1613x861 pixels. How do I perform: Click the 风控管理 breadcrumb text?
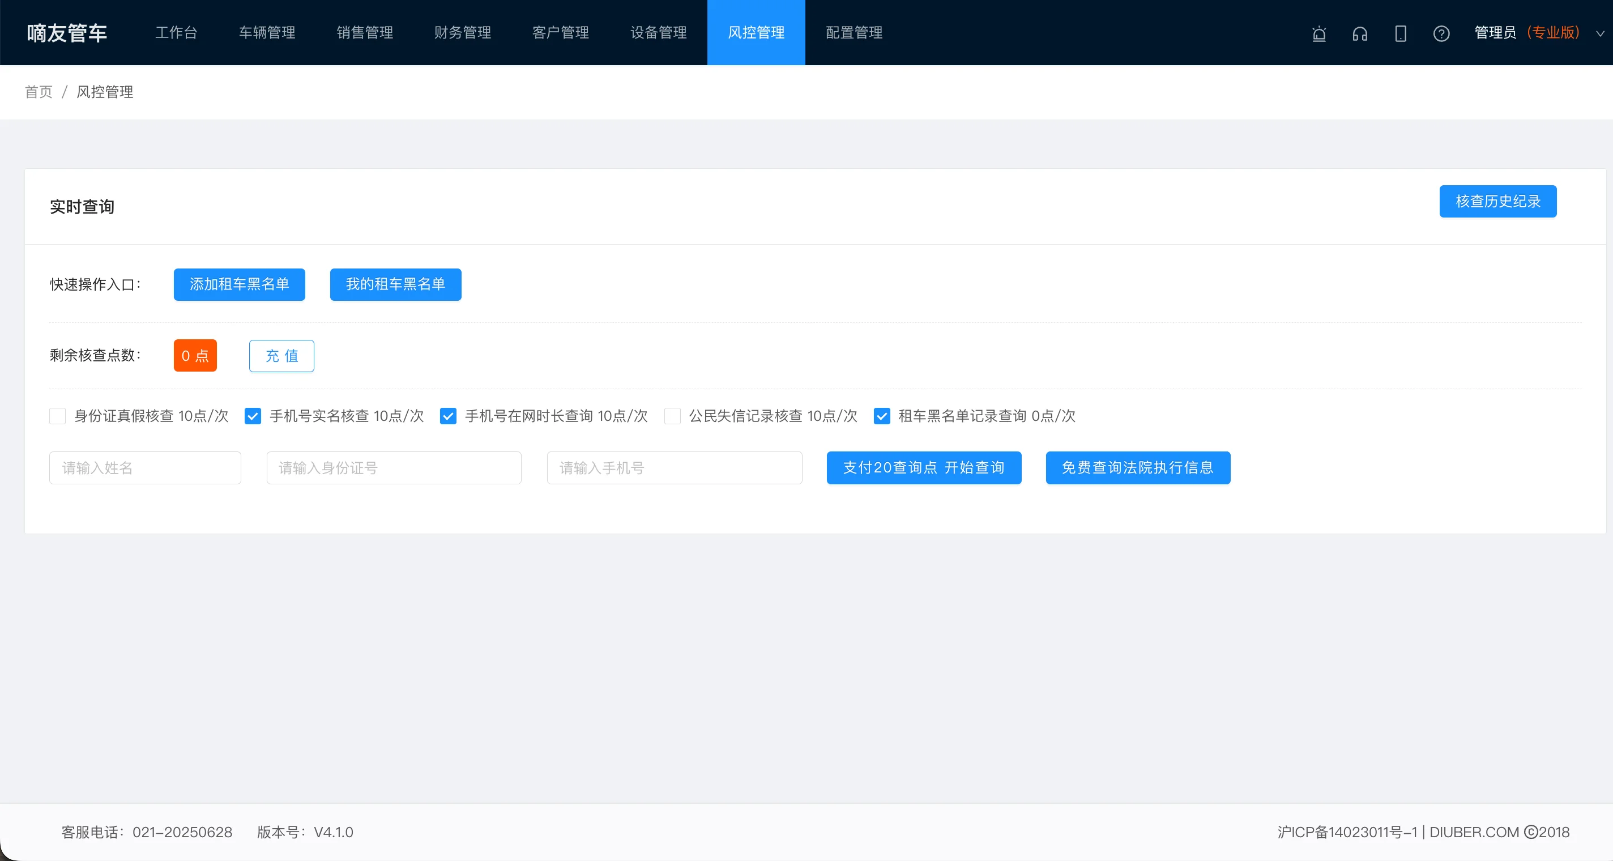pyautogui.click(x=105, y=92)
